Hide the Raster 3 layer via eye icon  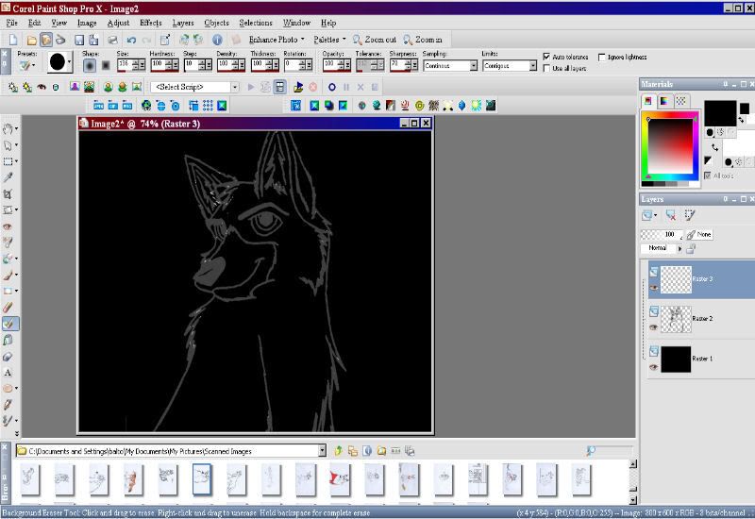[653, 288]
